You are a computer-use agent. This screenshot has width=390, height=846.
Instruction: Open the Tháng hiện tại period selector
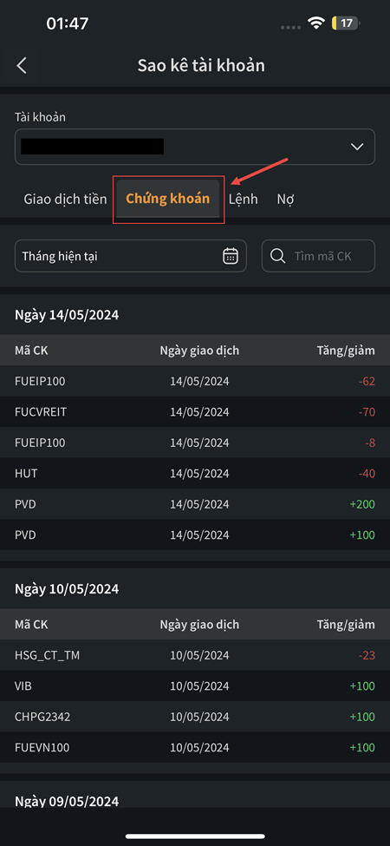pyautogui.click(x=130, y=256)
